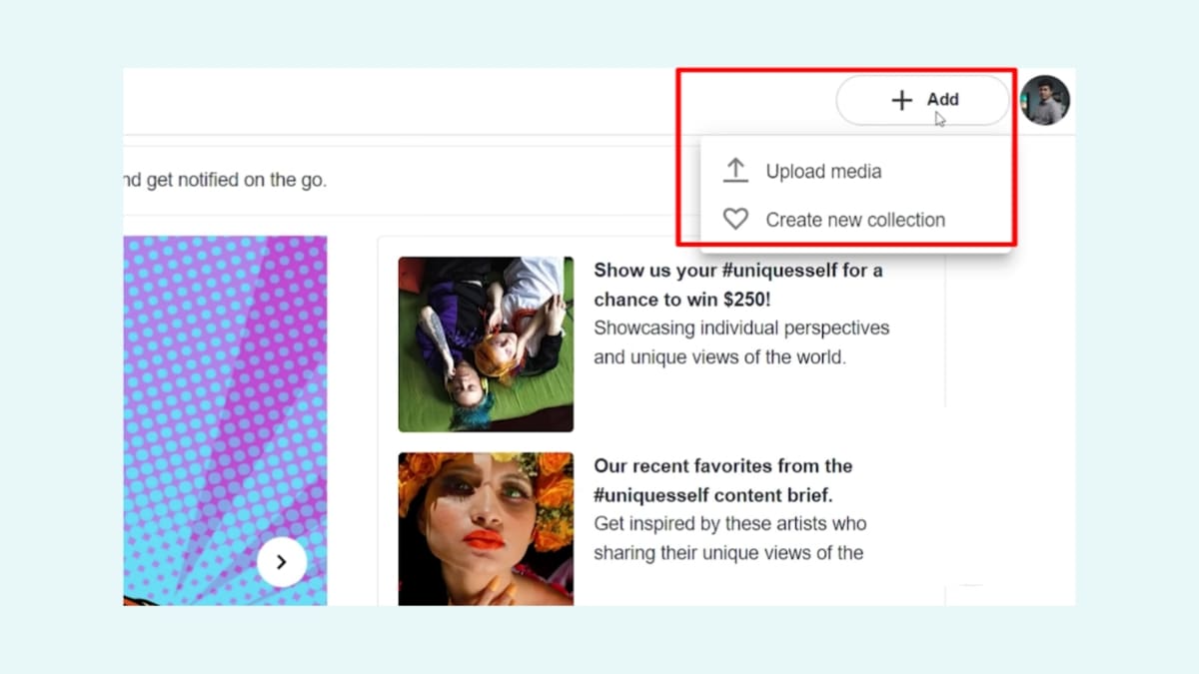The height and width of the screenshot is (674, 1199).
Task: Choose Upload media from the menu
Action: (823, 171)
